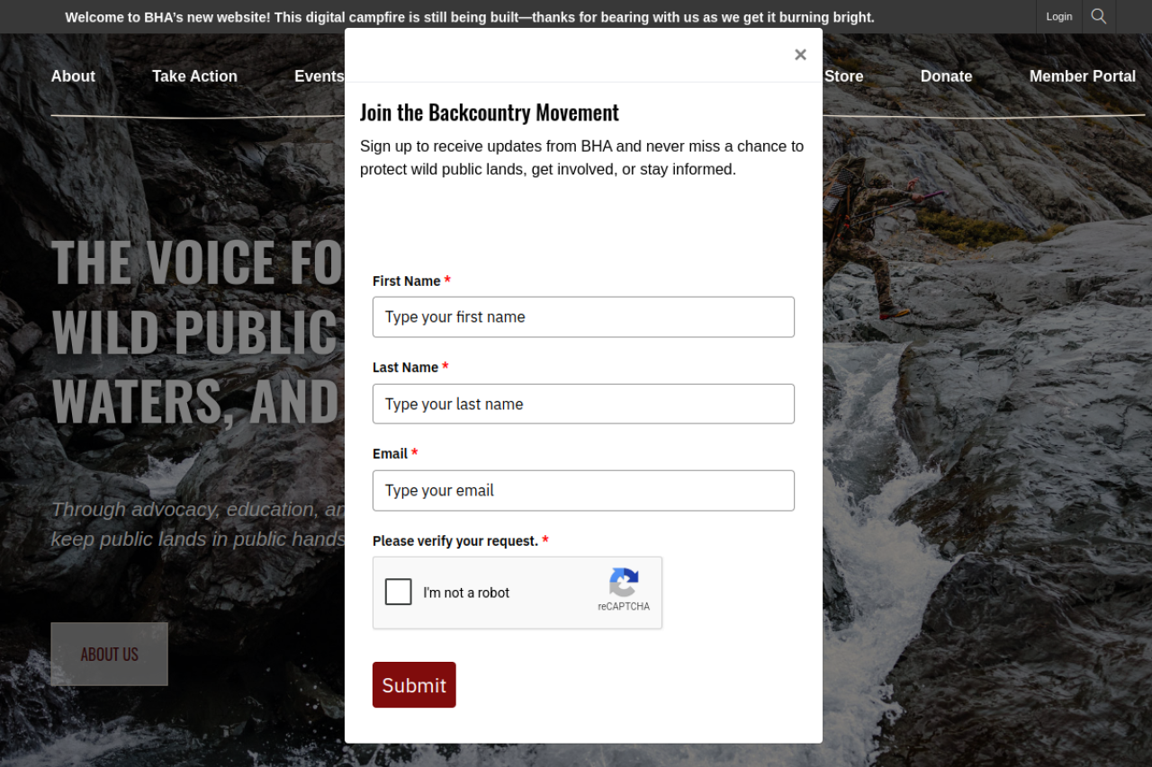The height and width of the screenshot is (767, 1152).
Task: Open the site search magnifier icon
Action: pyautogui.click(x=1098, y=16)
